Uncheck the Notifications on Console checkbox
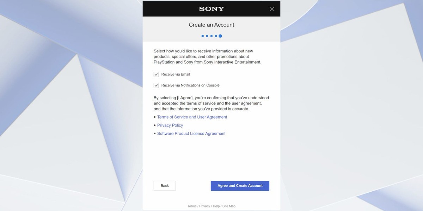 (x=156, y=85)
